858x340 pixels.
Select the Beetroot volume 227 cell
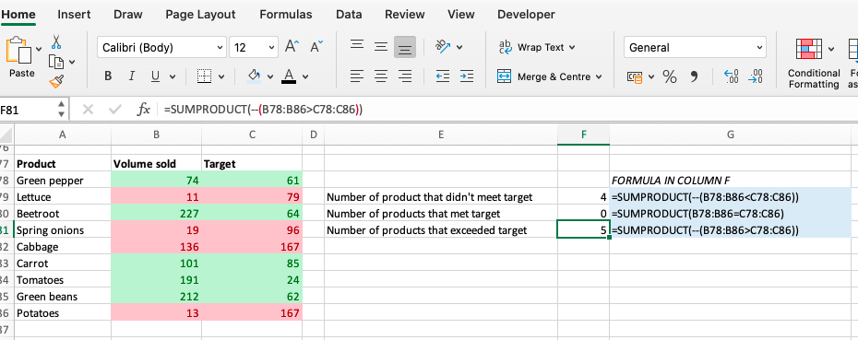(x=156, y=214)
